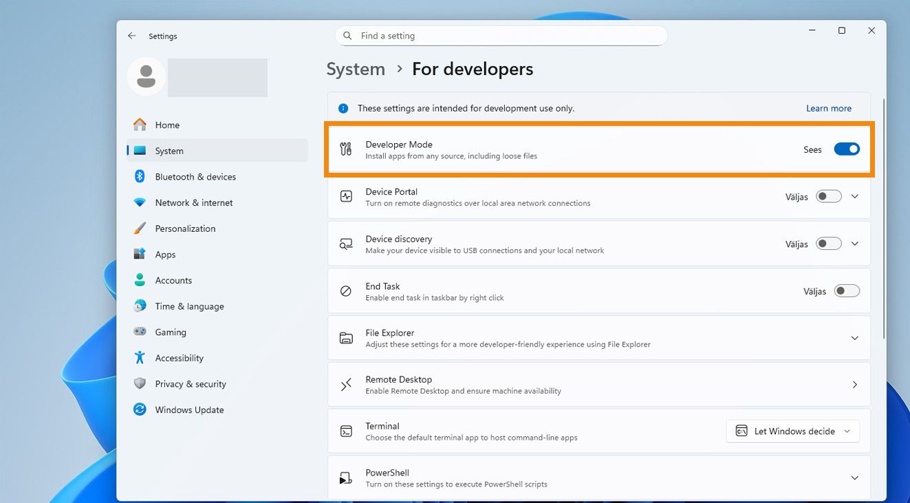Expand the PowerShell settings section
Image resolution: width=910 pixels, height=503 pixels.
point(854,478)
